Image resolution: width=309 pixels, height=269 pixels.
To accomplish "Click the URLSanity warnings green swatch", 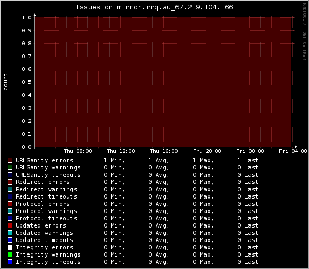I will [x=10, y=167].
